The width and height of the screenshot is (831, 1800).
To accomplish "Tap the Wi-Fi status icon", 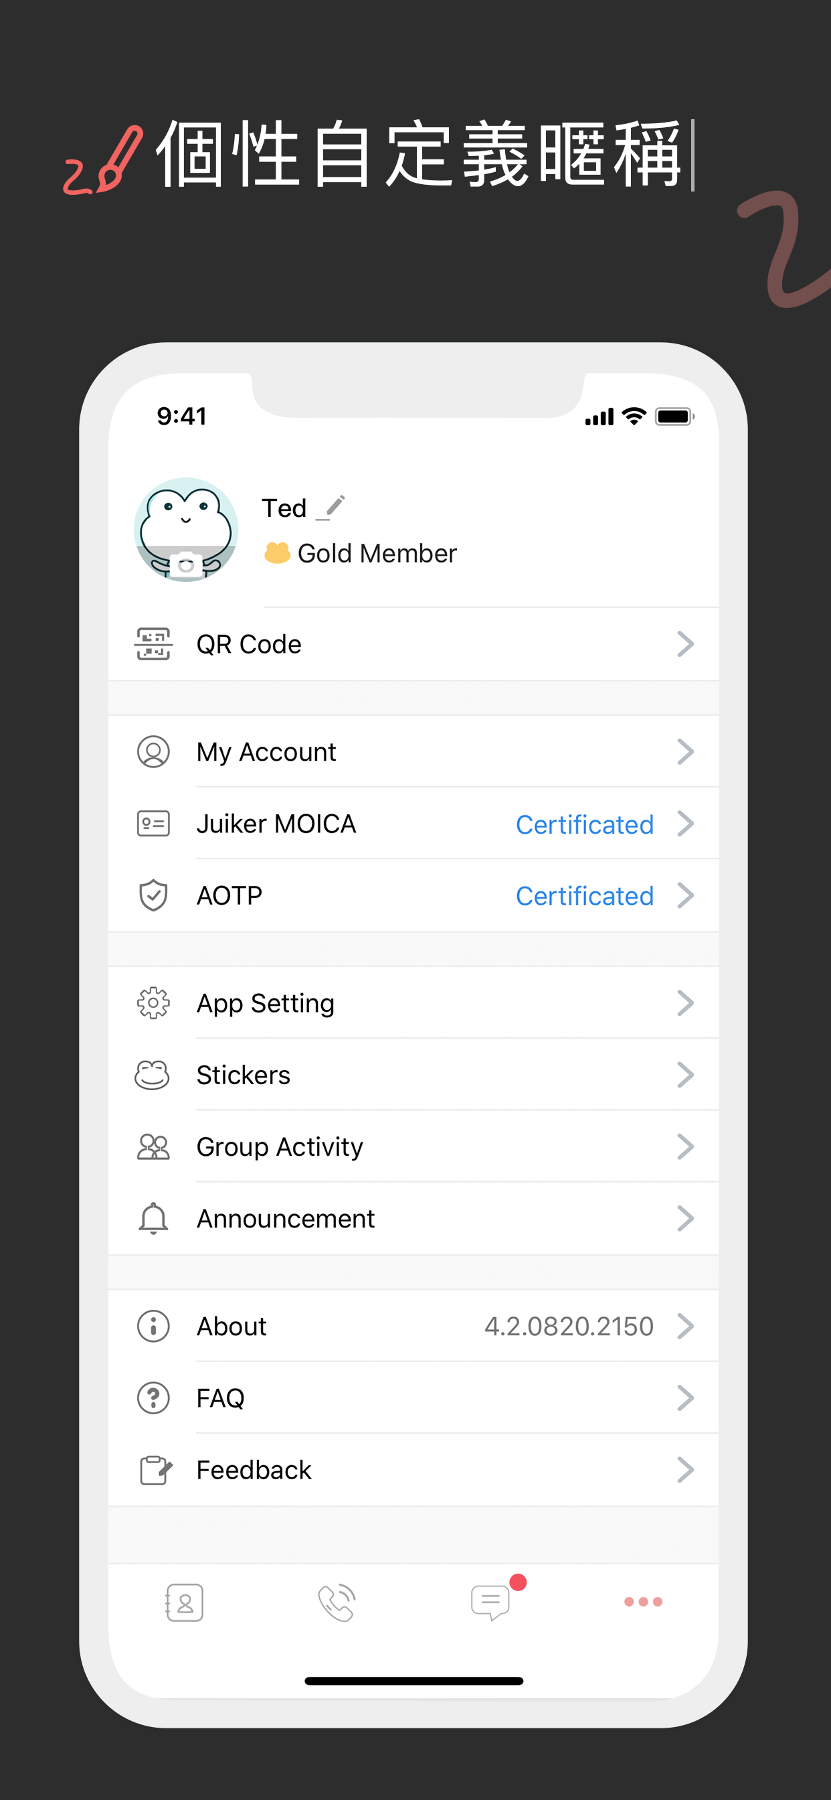I will [634, 417].
